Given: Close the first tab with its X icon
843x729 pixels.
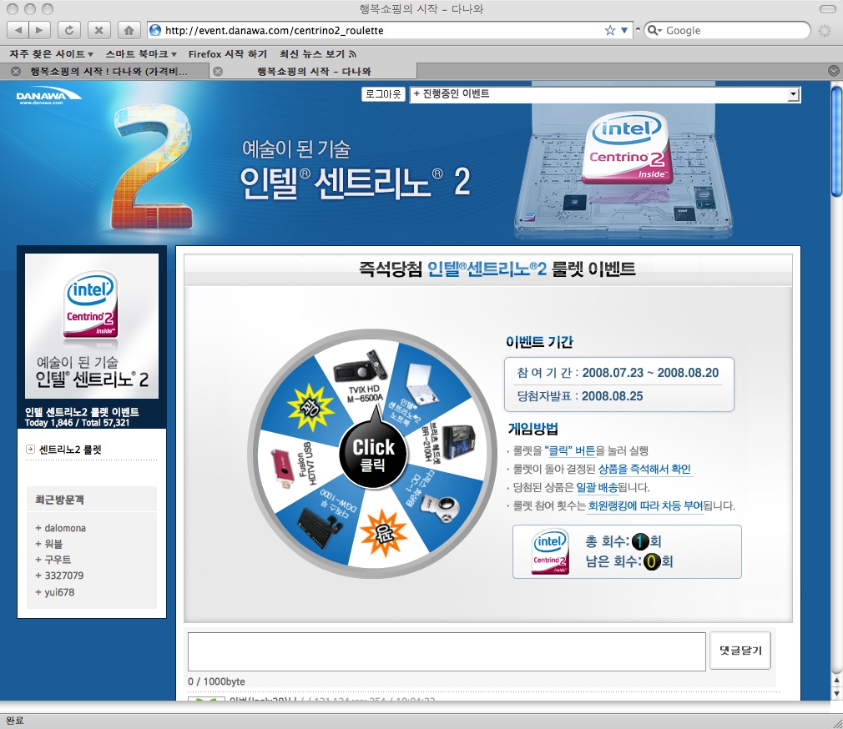Looking at the screenshot, I should pyautogui.click(x=16, y=71).
